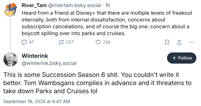Screen dimensions: 201x106
Task: View the 47 replies count
Action: click(31, 42)
